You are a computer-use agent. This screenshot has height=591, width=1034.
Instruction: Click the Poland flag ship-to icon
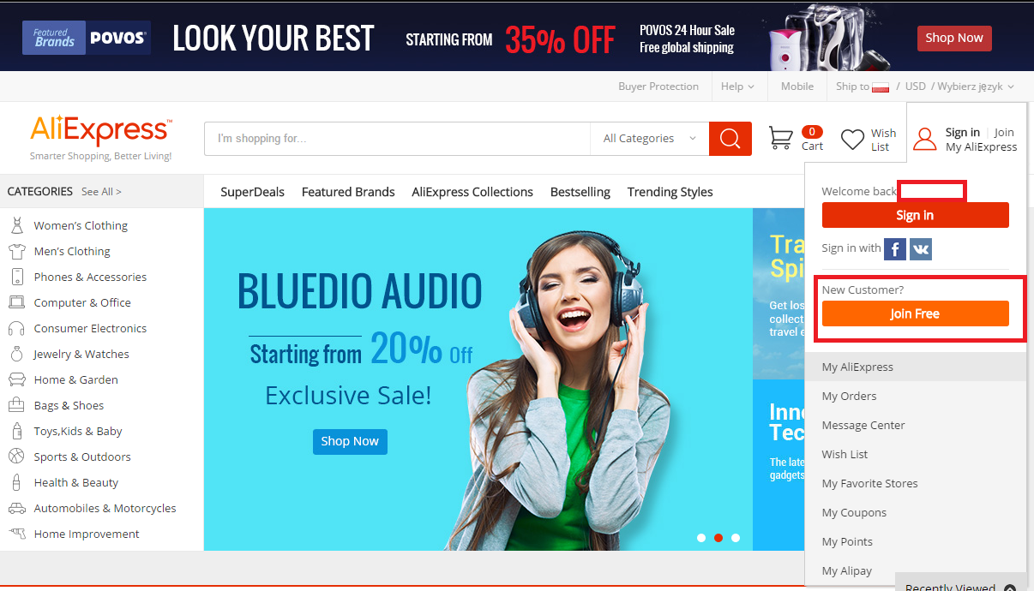pyautogui.click(x=881, y=87)
